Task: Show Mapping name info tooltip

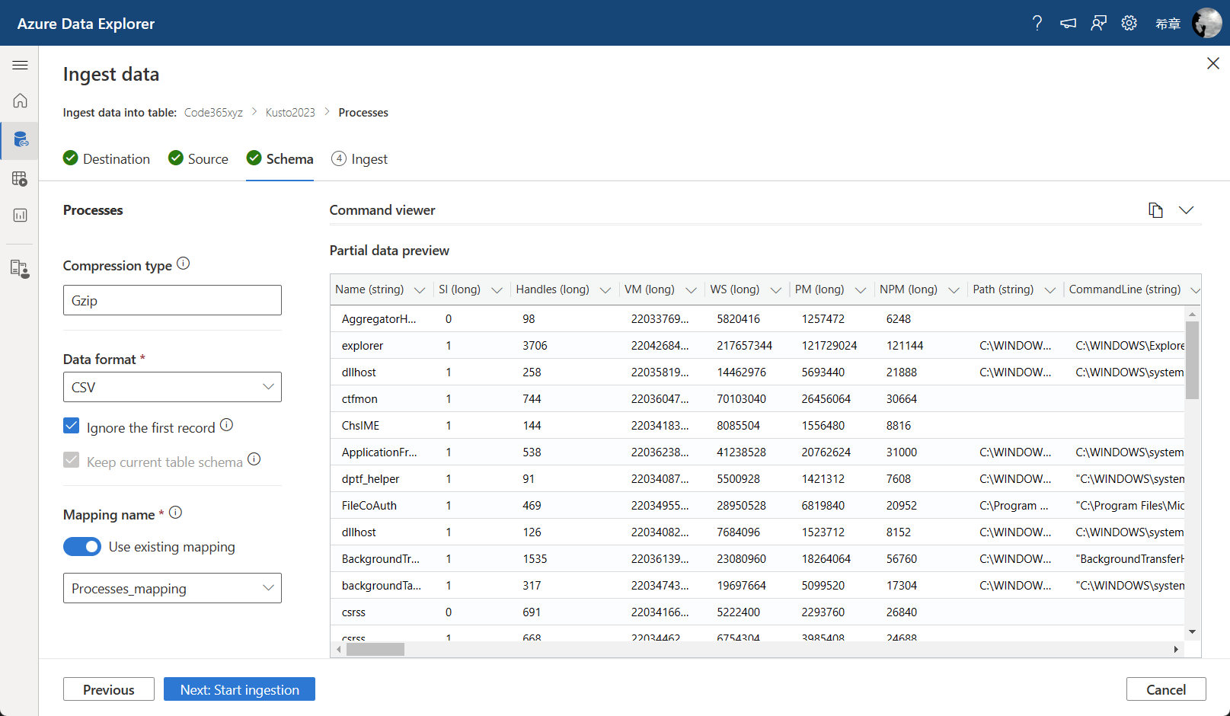Action: click(175, 513)
